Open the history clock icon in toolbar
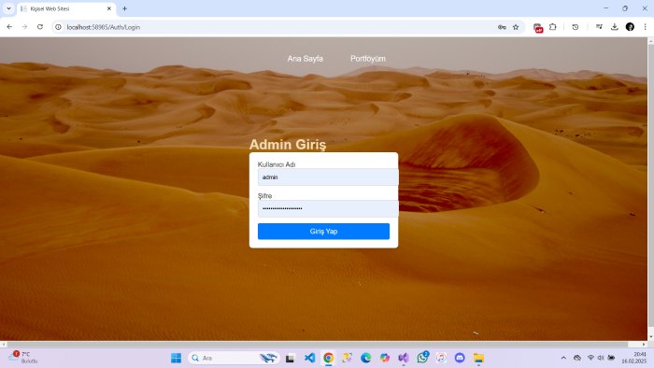The width and height of the screenshot is (654, 368). click(576, 27)
